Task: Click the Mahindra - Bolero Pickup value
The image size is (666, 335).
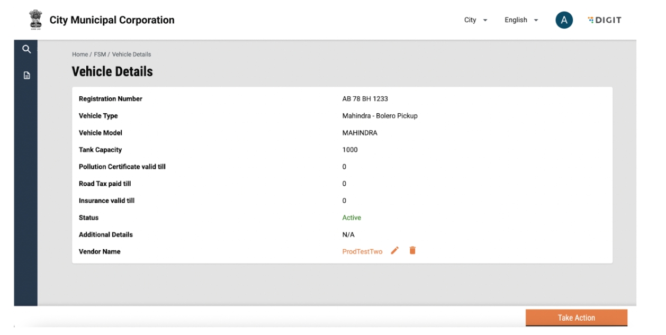Action: (380, 116)
